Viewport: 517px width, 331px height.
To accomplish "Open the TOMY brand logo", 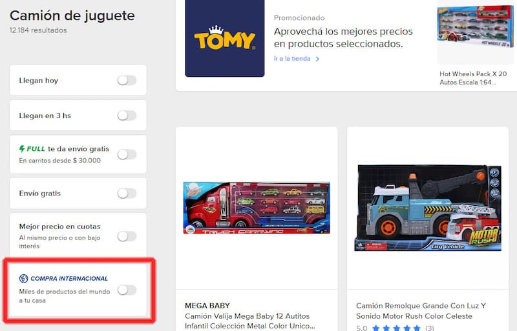I will coord(224,38).
